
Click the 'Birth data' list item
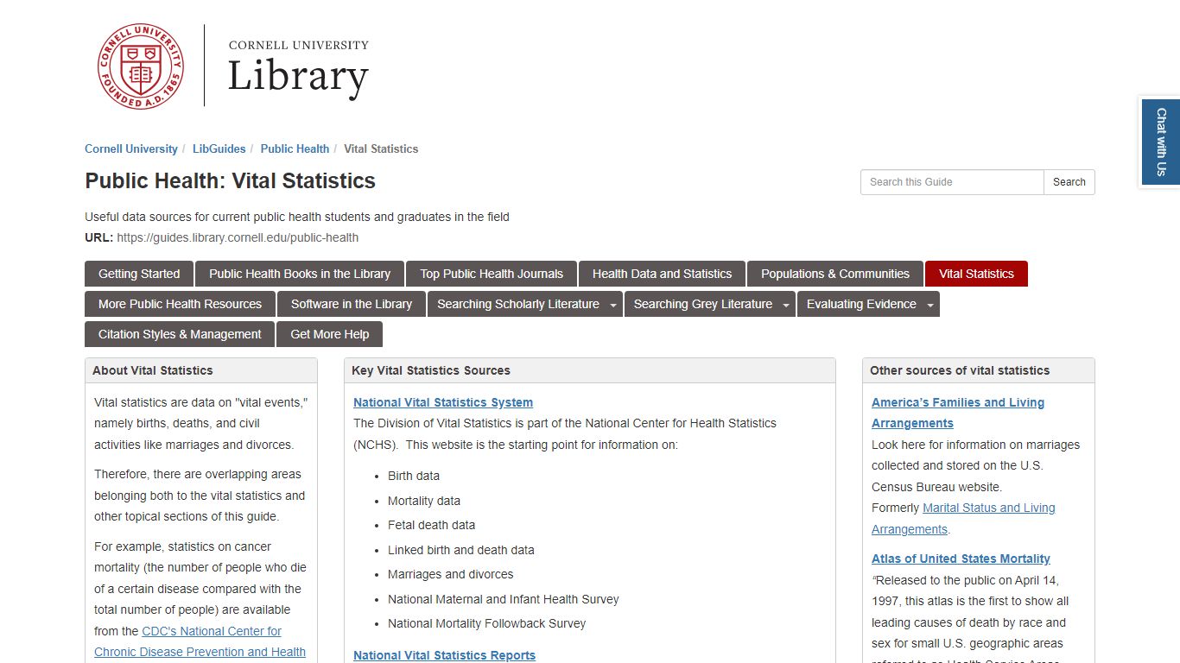coord(414,476)
